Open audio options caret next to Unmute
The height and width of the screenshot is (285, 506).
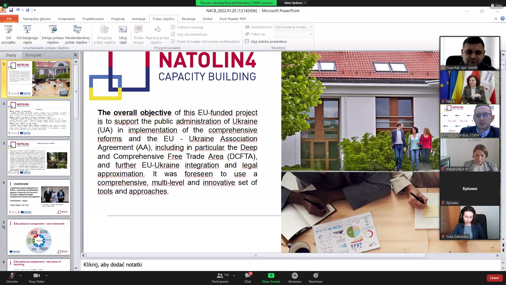[21, 275]
